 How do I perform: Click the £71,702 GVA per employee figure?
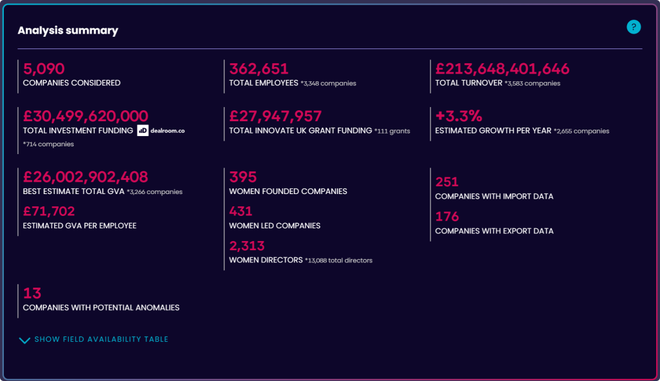49,211
